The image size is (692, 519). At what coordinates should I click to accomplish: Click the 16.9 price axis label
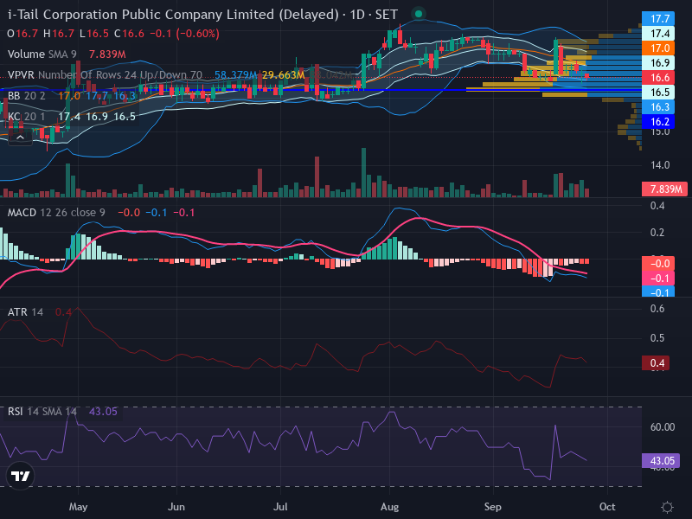click(658, 62)
